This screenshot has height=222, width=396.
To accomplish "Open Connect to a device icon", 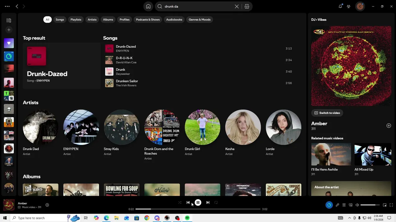I will (351, 205).
